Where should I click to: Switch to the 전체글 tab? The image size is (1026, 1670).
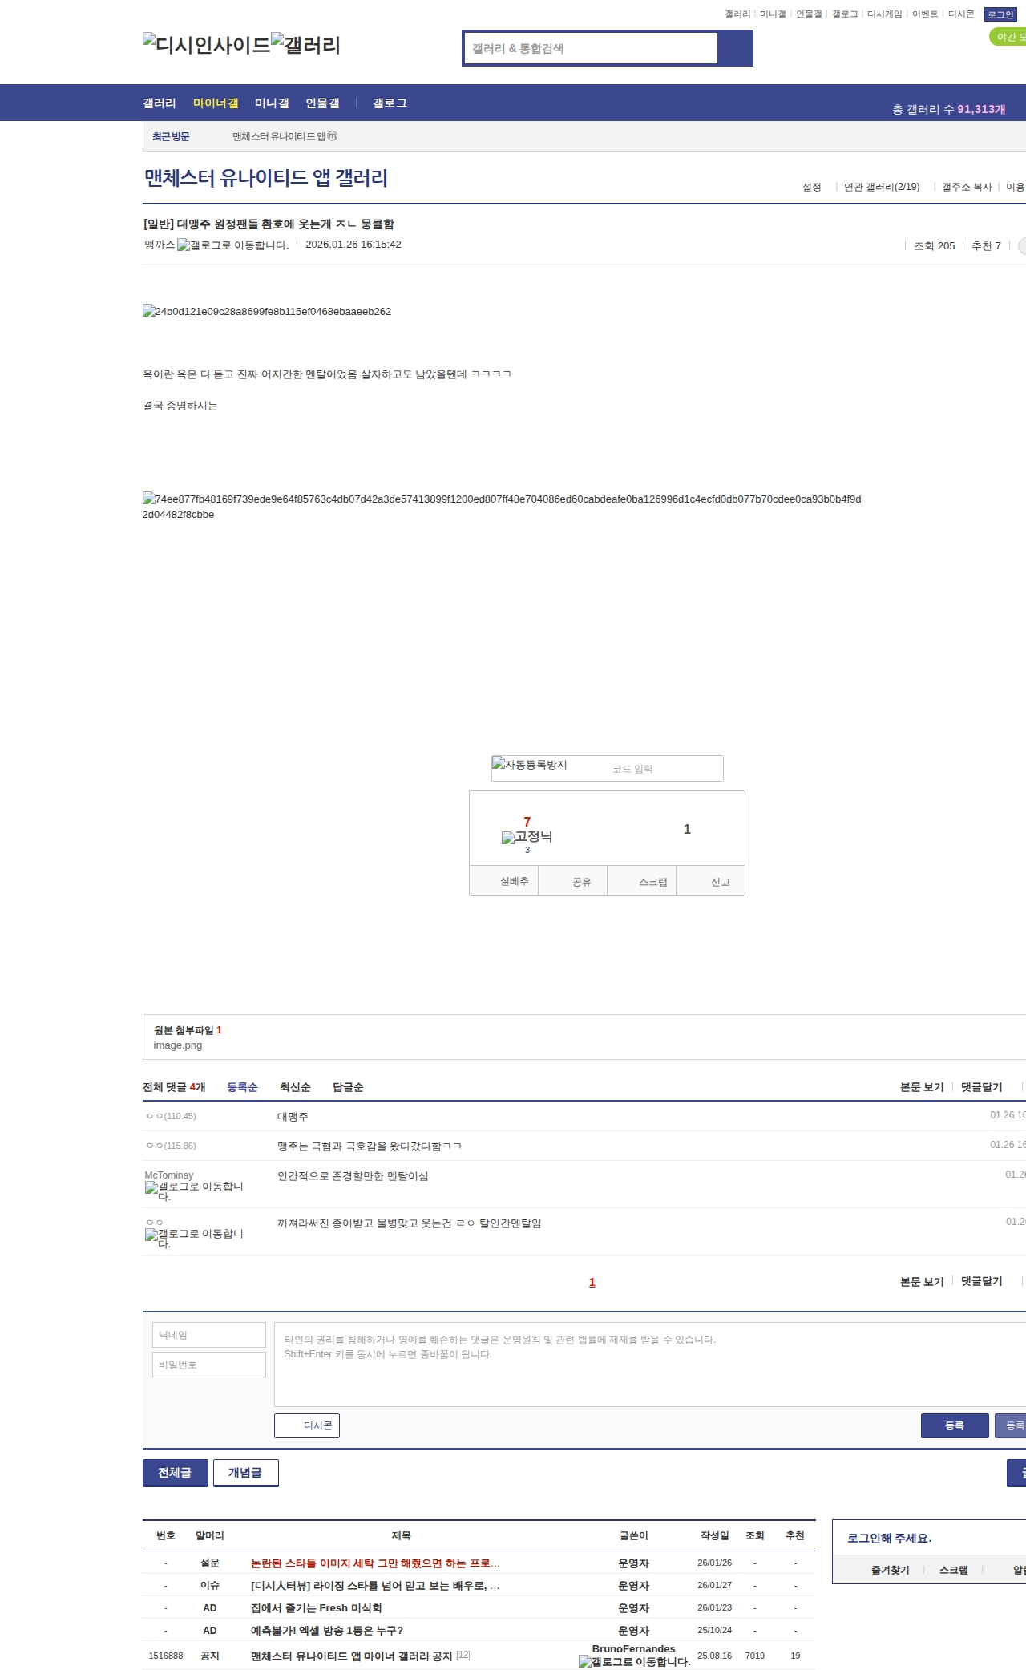[x=176, y=1473]
